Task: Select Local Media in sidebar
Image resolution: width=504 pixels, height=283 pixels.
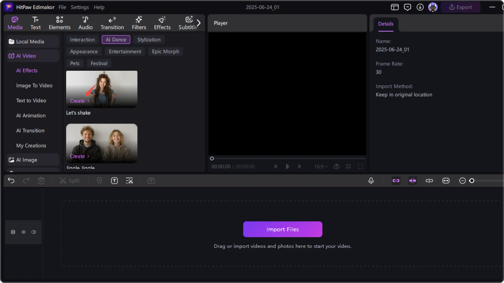Action: (33, 42)
